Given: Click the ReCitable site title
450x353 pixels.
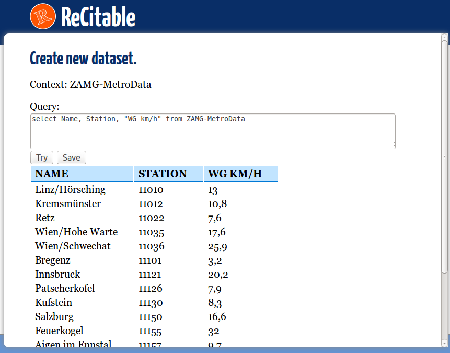Looking at the screenshot, I should pyautogui.click(x=98, y=17).
